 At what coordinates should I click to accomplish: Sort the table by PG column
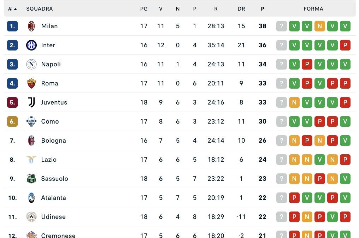tap(144, 8)
